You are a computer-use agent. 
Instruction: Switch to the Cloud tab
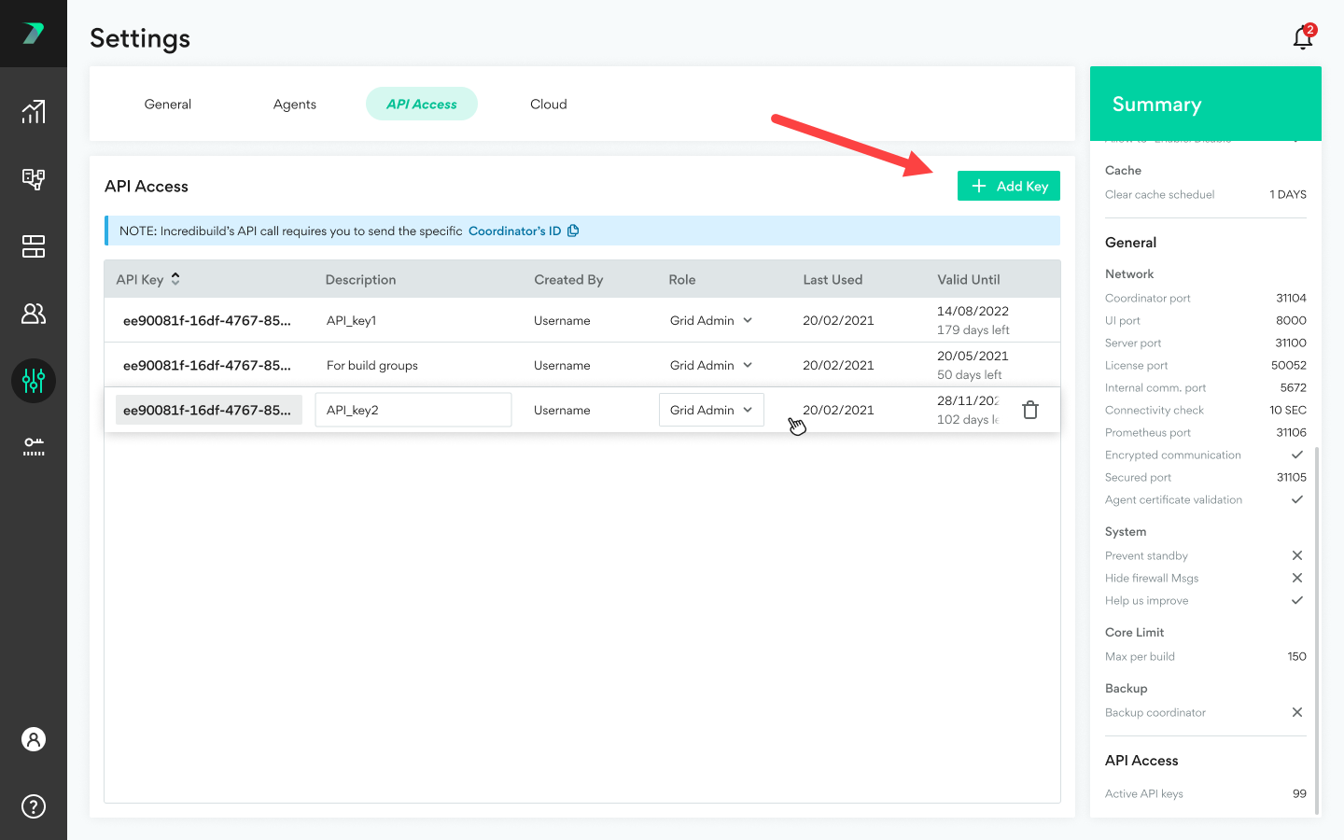click(x=549, y=105)
